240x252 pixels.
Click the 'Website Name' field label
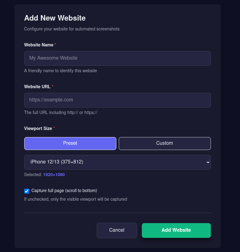click(39, 45)
